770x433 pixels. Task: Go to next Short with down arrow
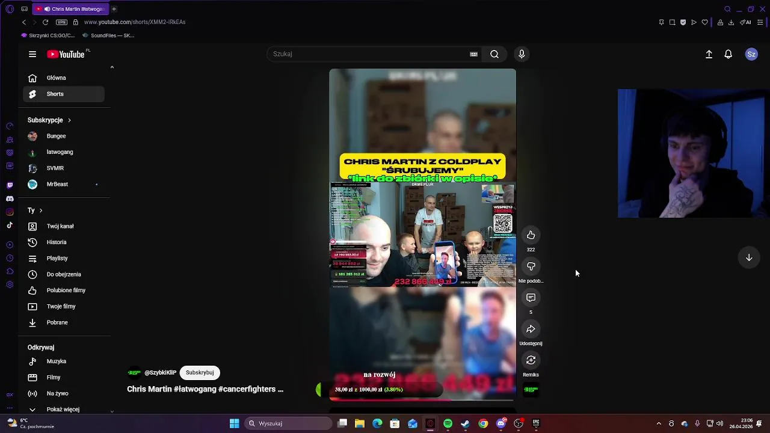pos(749,257)
